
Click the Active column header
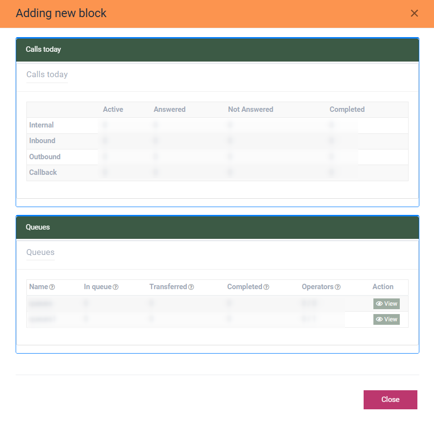click(113, 109)
